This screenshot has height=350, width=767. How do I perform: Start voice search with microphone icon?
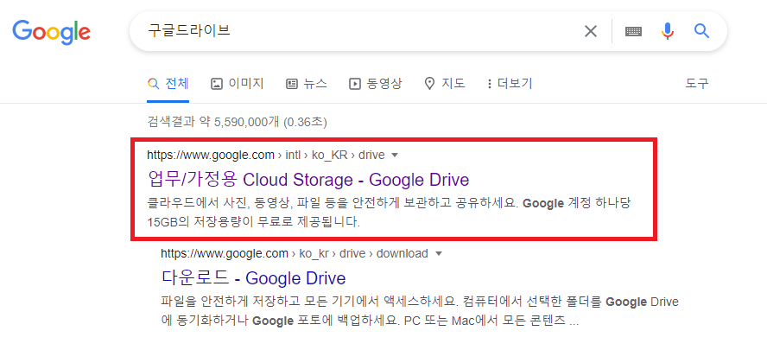coord(668,31)
